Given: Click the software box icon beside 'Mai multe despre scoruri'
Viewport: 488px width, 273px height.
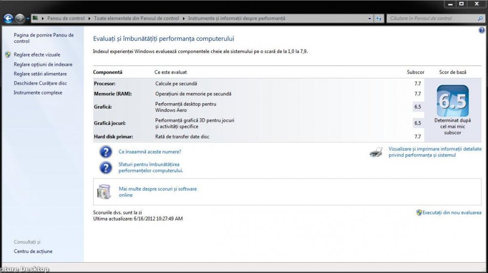Looking at the screenshot, I should pos(104,191).
